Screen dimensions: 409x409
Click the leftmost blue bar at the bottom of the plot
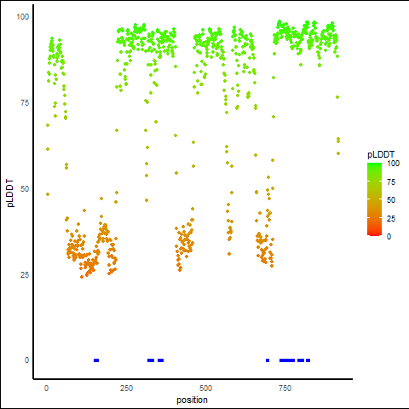pos(96,360)
